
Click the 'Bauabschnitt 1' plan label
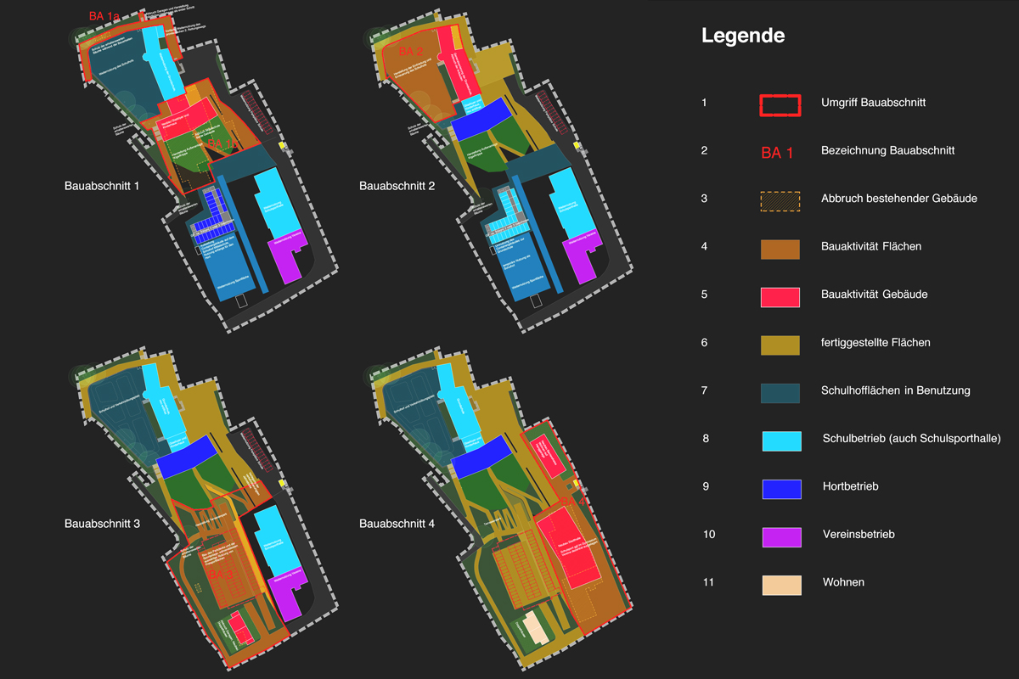coord(103,185)
